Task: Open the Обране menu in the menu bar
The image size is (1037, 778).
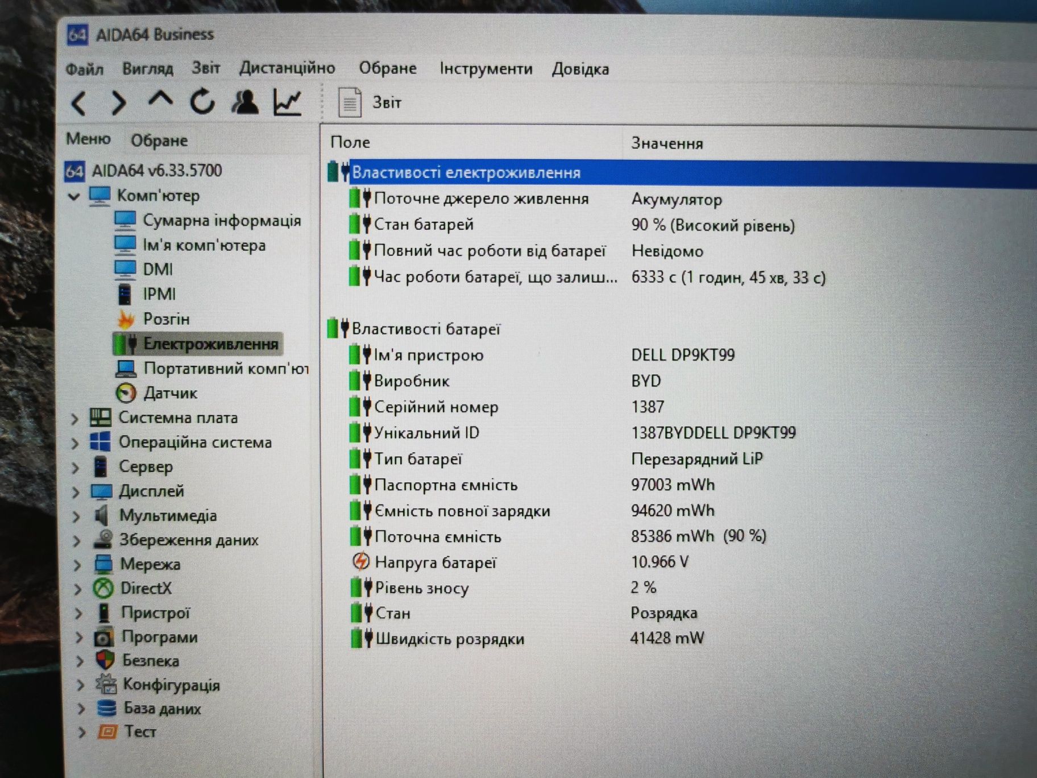Action: click(x=388, y=68)
